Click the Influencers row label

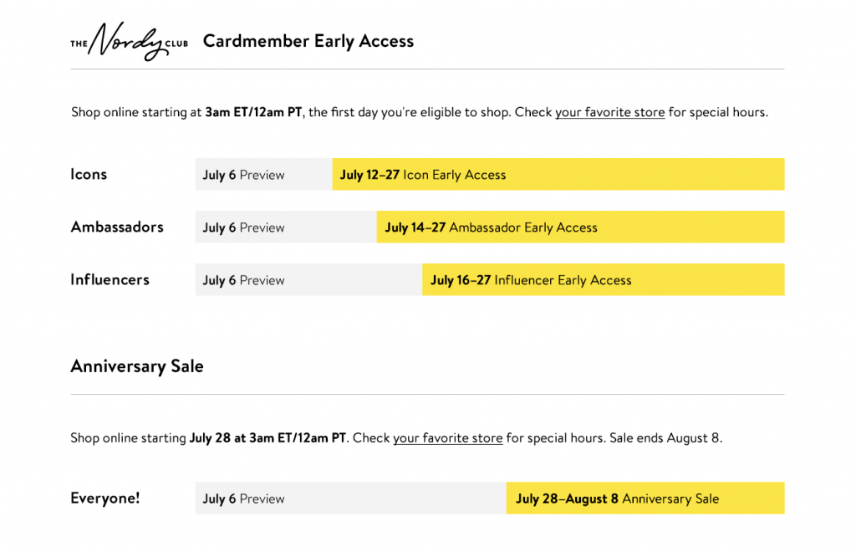click(x=110, y=279)
